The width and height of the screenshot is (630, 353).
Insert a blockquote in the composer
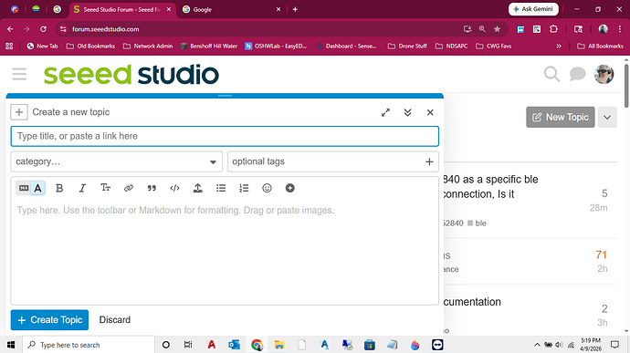point(152,188)
